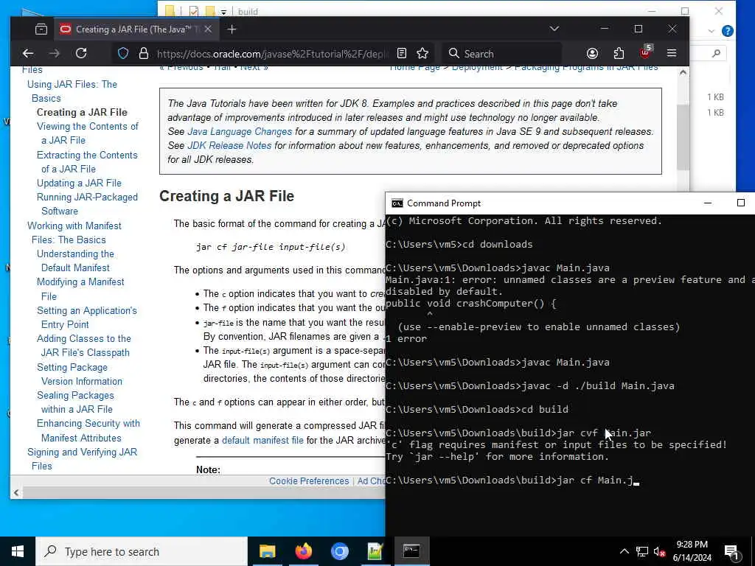Open Extracting the Contents of a JAR File

point(87,162)
